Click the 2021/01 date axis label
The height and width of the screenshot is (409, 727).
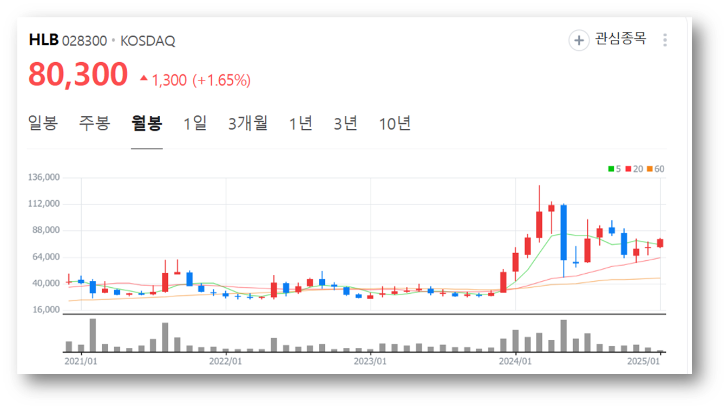click(81, 360)
